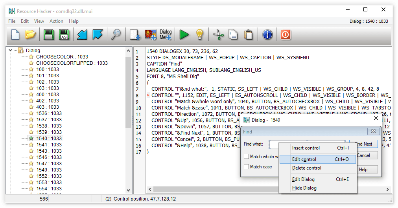The height and width of the screenshot is (208, 398).
Task: Select tree item 1536 : 1033
Action: 49,113
